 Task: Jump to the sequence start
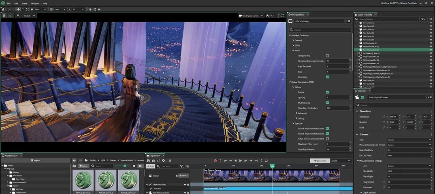[226, 160]
